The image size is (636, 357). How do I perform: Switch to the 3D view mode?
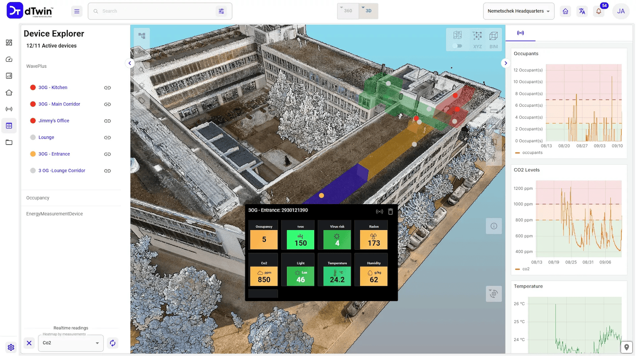368,11
